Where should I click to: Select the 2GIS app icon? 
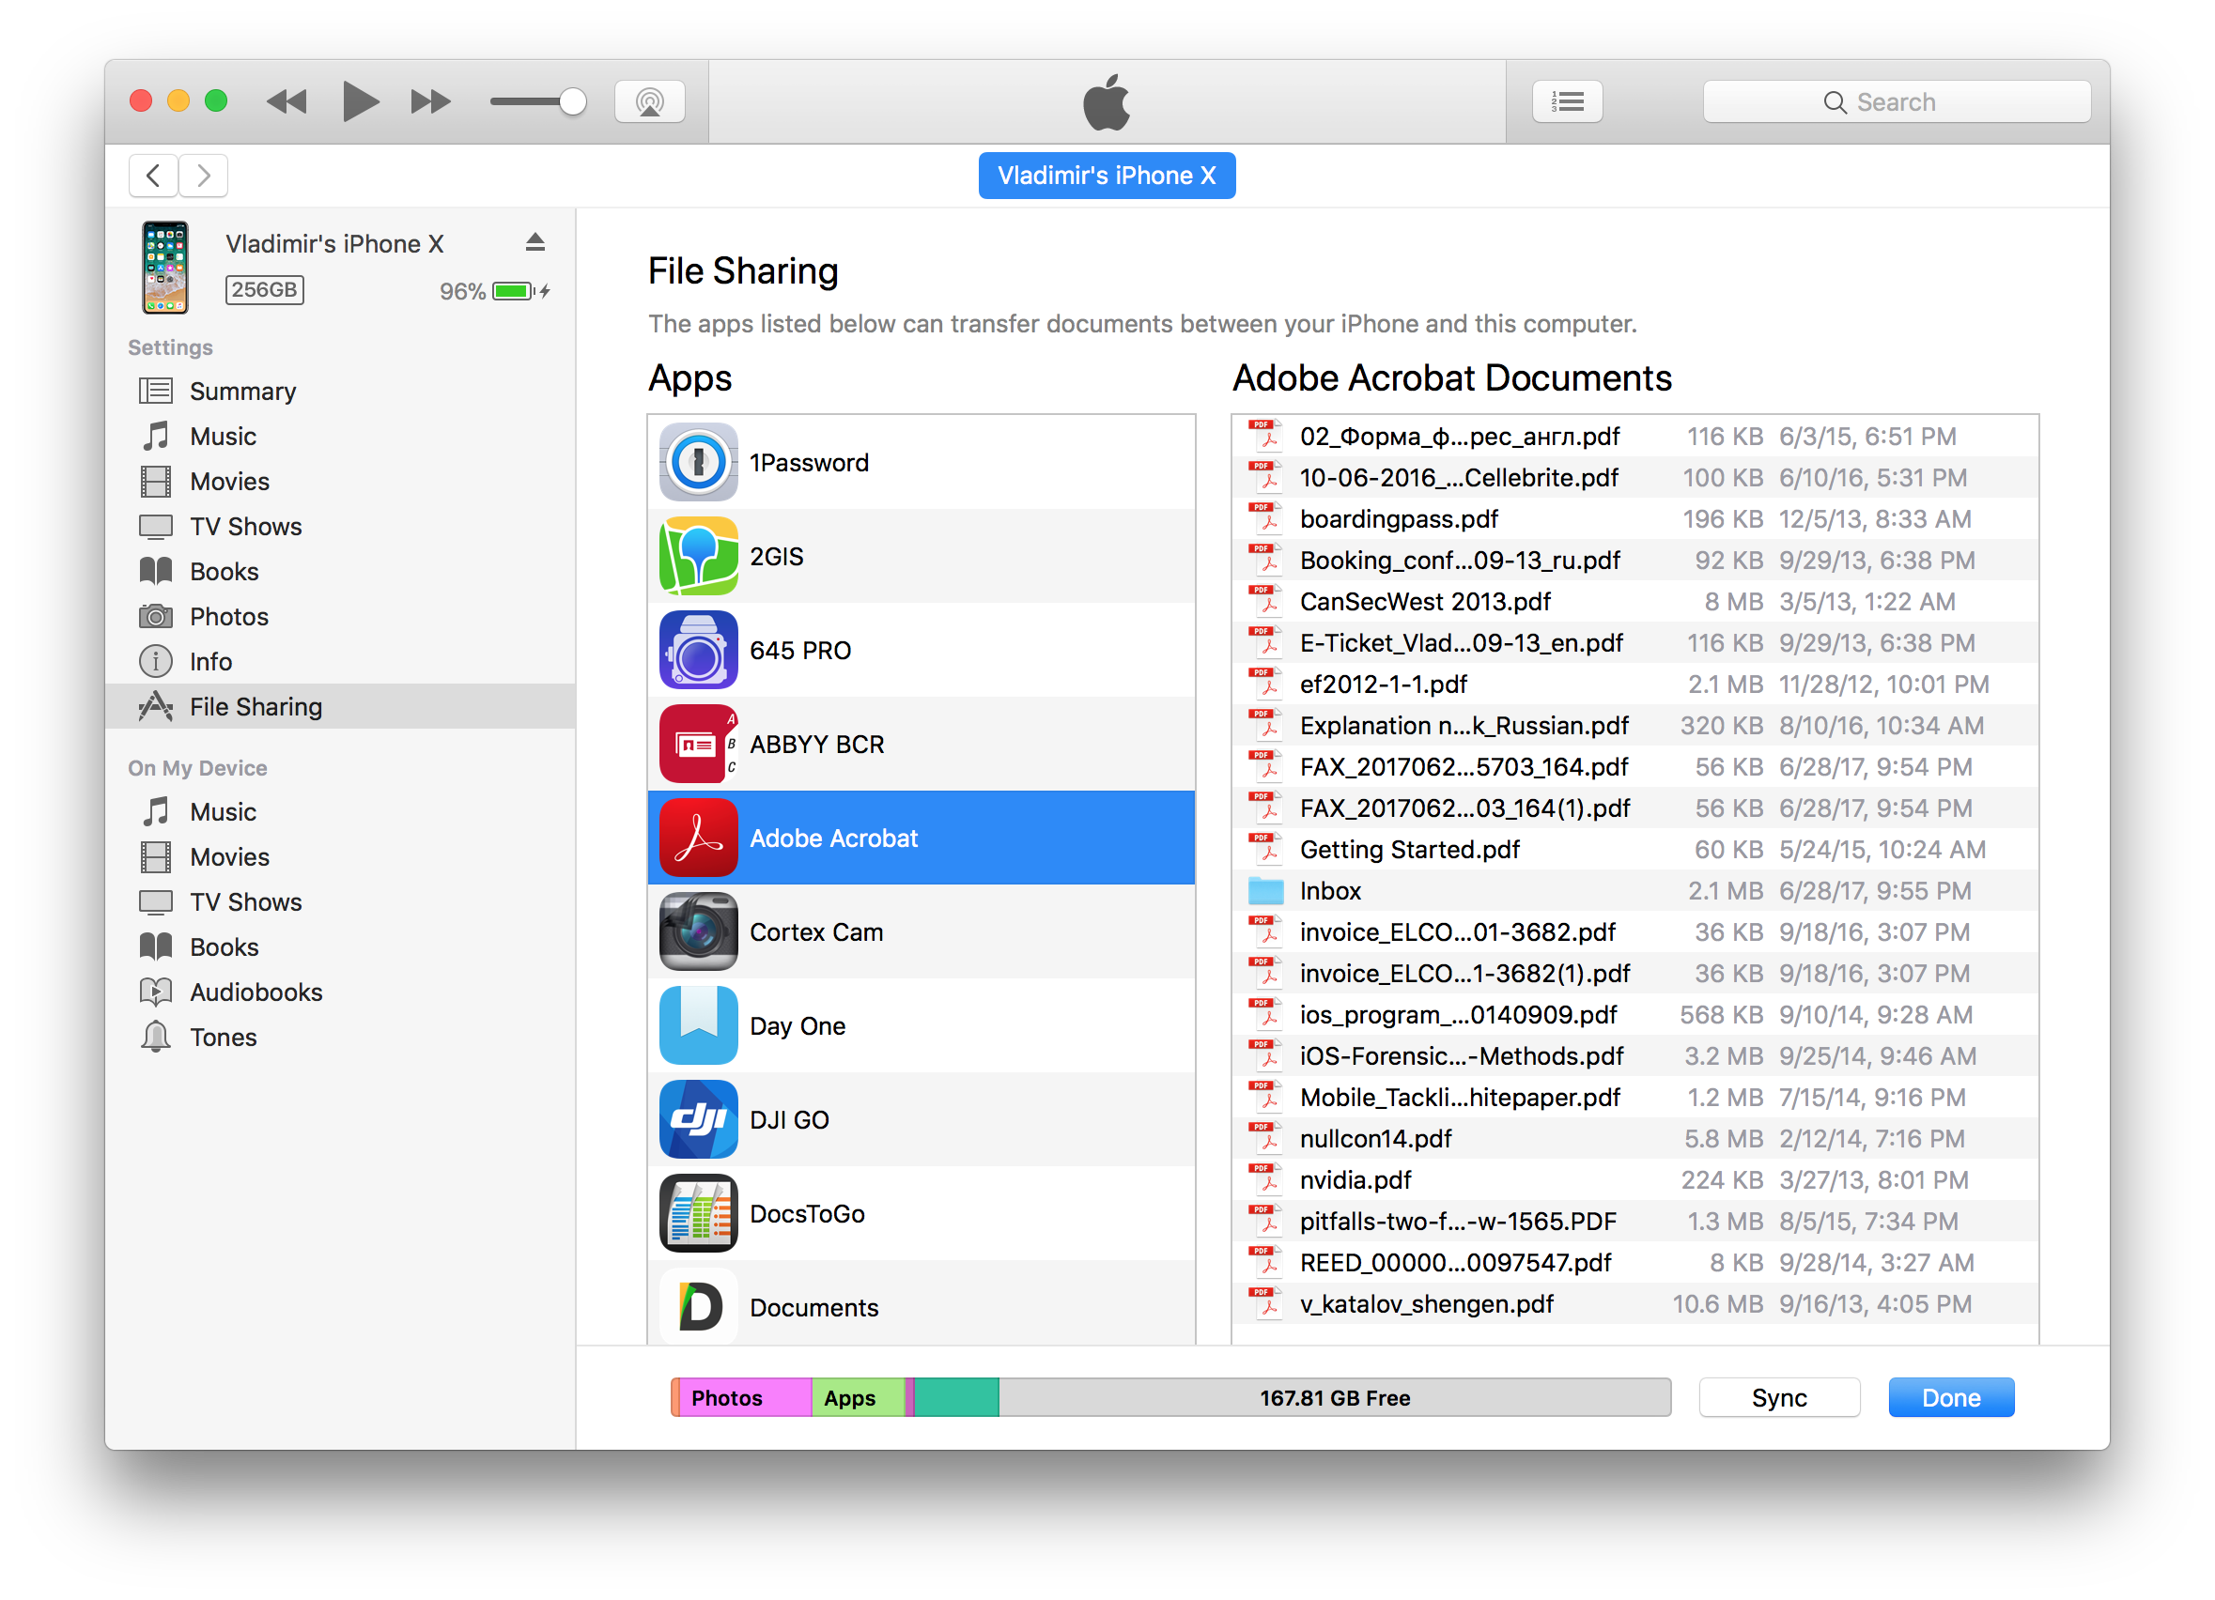click(x=698, y=556)
